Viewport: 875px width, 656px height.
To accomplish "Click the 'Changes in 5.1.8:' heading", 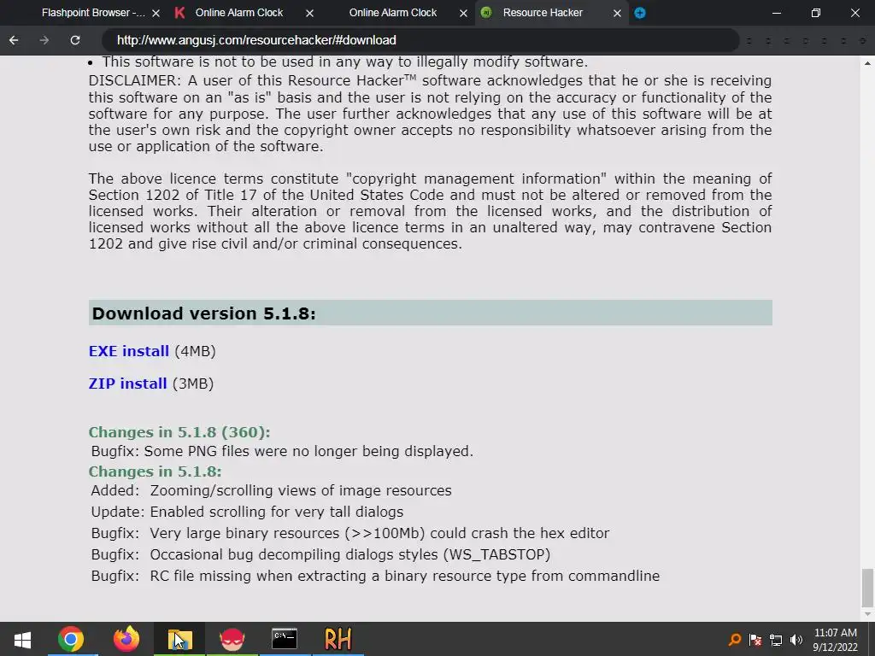I will pos(156,471).
